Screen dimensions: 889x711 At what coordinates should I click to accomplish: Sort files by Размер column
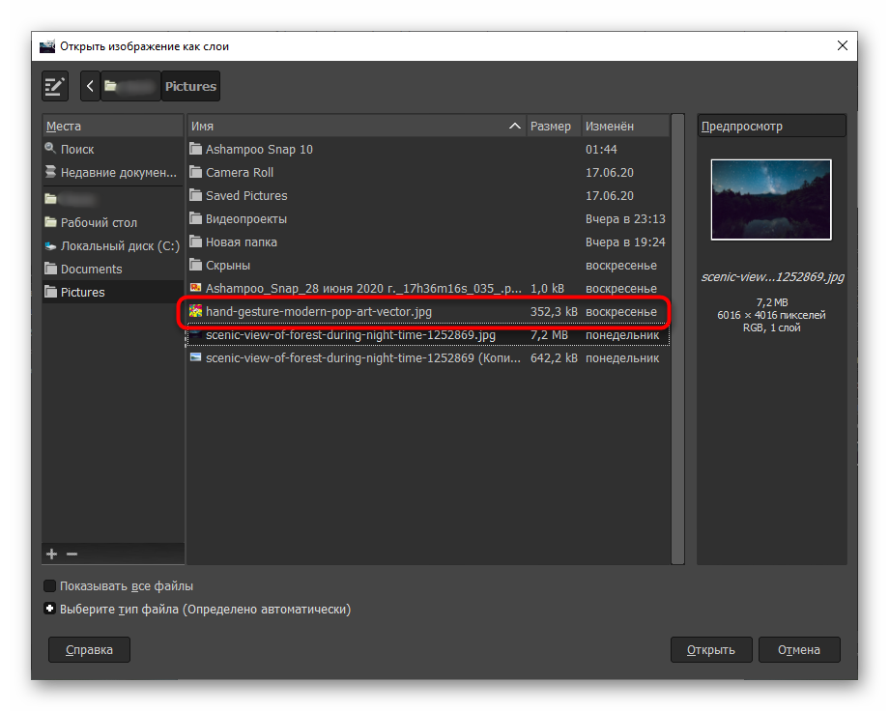554,126
